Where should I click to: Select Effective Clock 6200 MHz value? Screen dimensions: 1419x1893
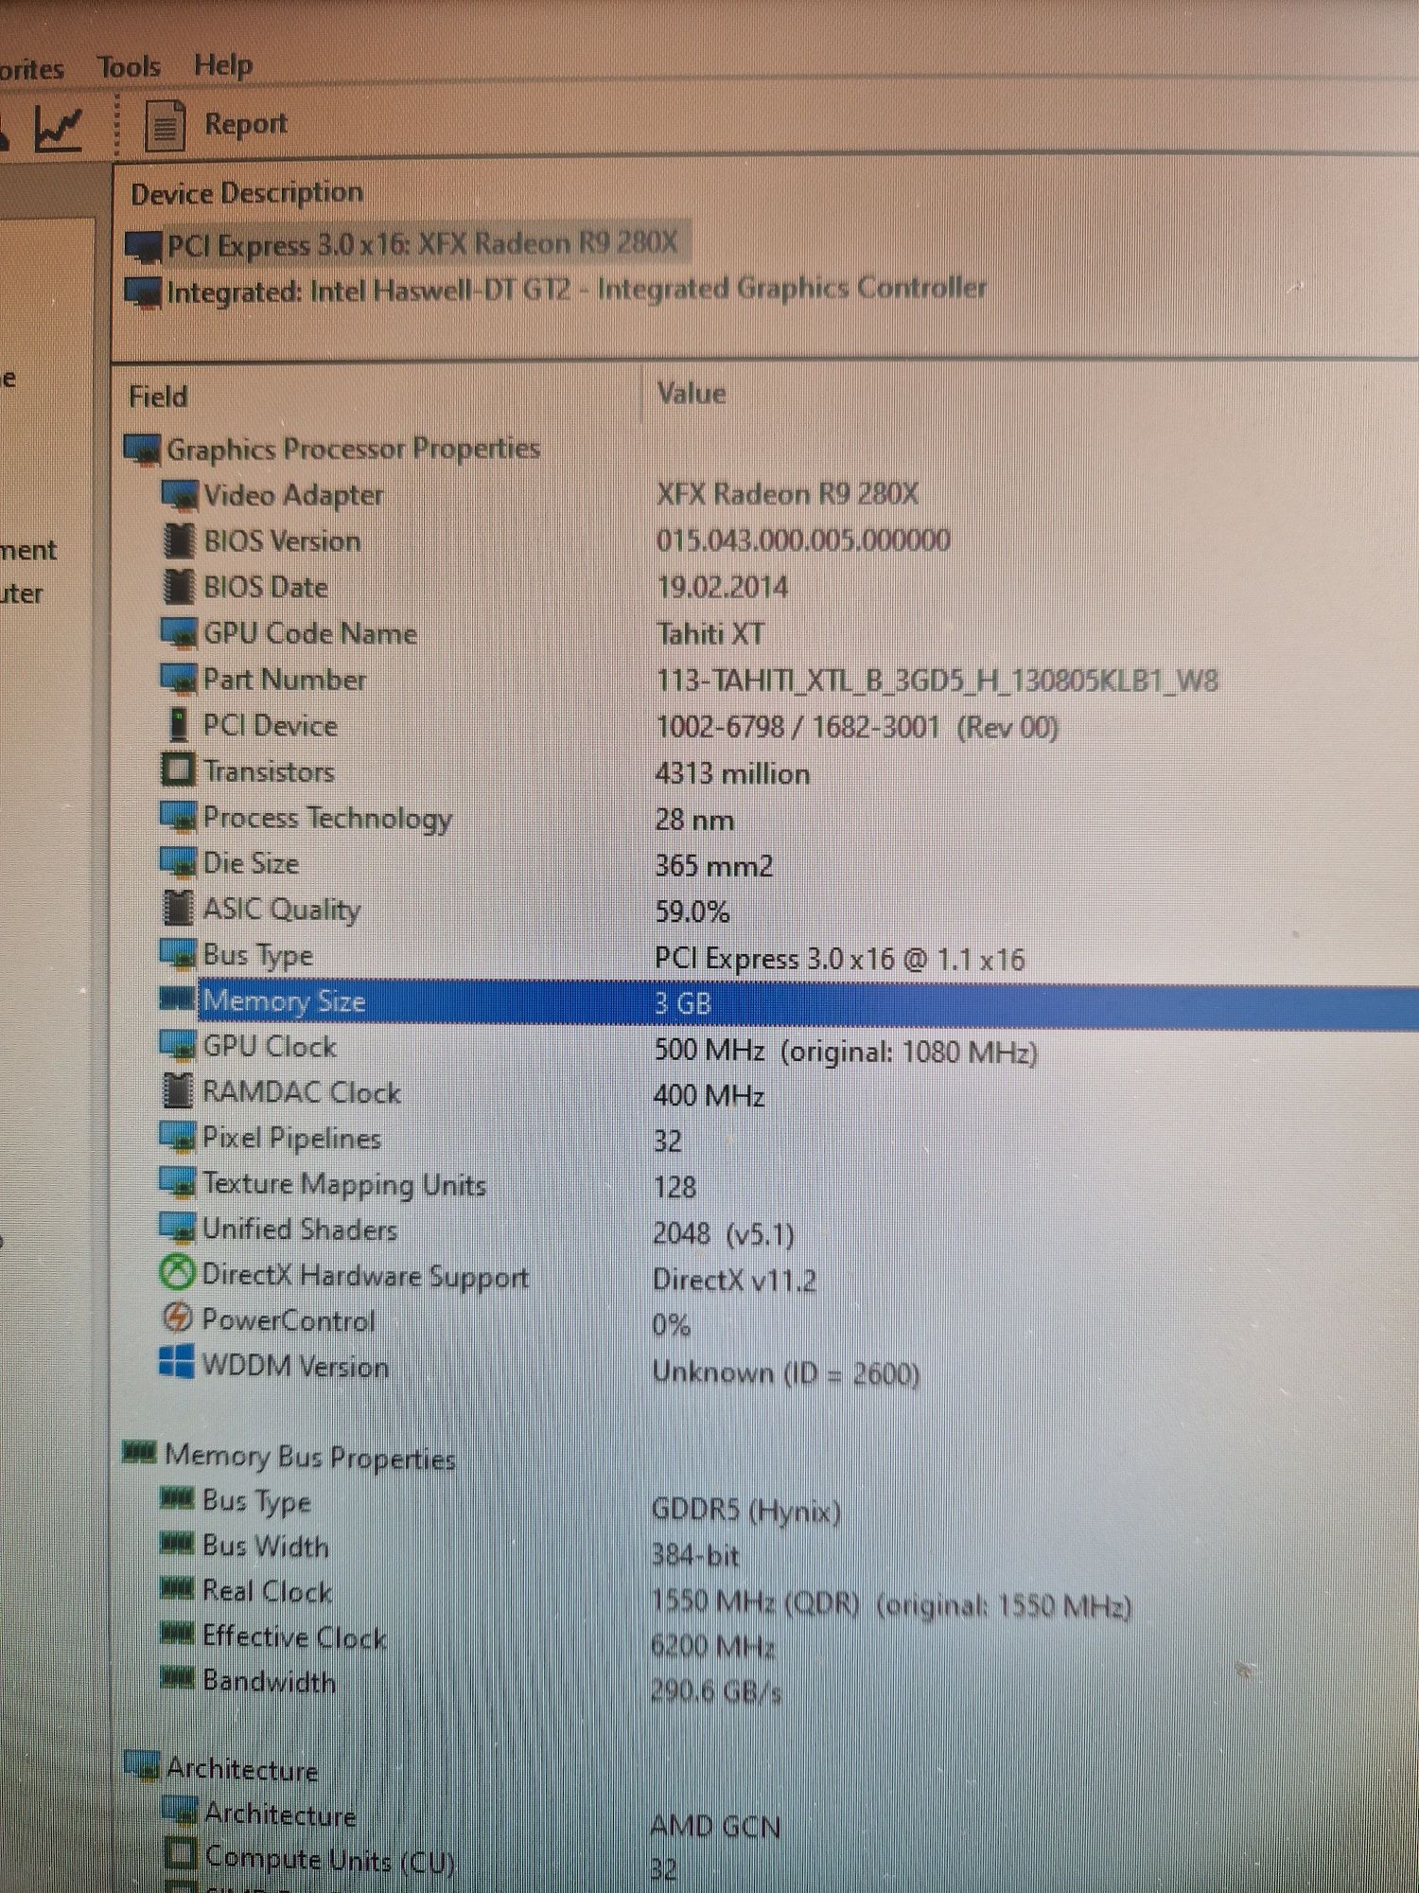click(712, 1647)
